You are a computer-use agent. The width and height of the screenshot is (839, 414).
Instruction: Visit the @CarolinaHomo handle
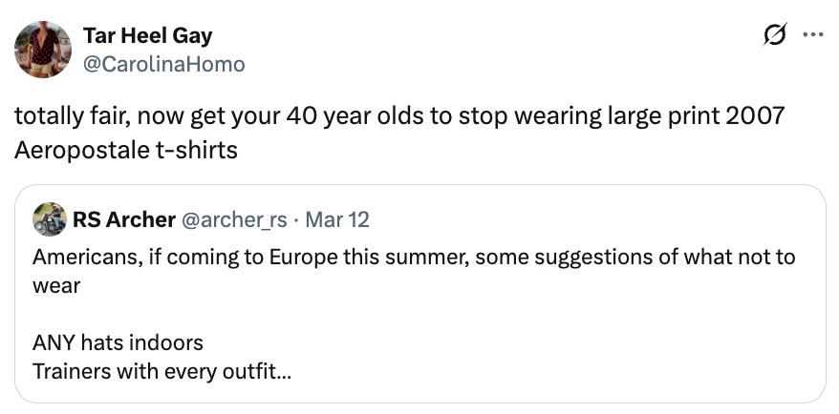point(163,64)
